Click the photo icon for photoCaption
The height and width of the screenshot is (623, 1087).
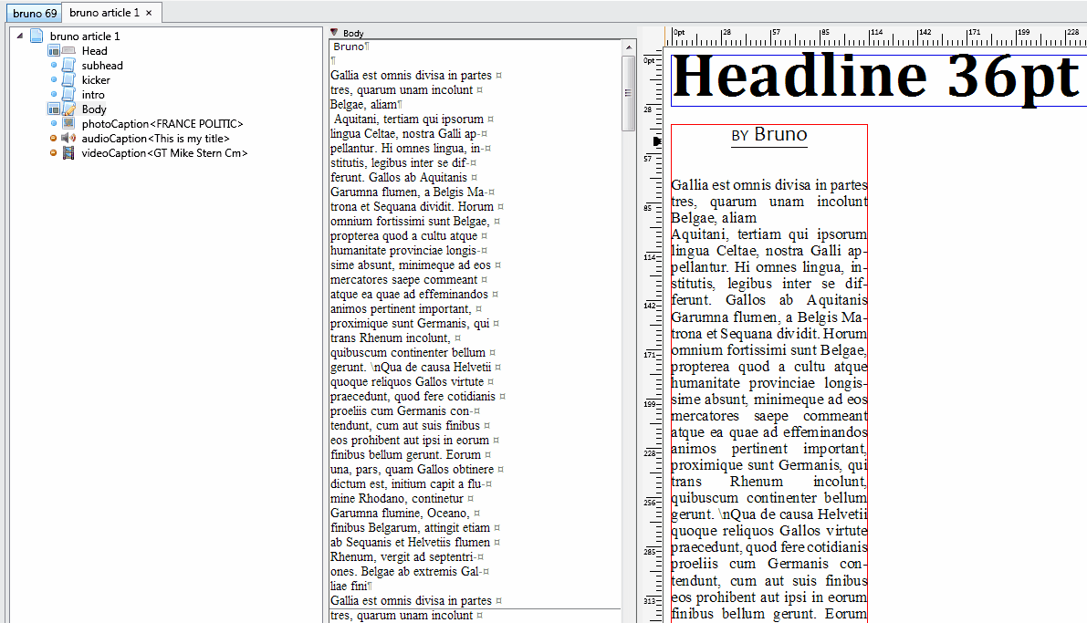tap(68, 123)
